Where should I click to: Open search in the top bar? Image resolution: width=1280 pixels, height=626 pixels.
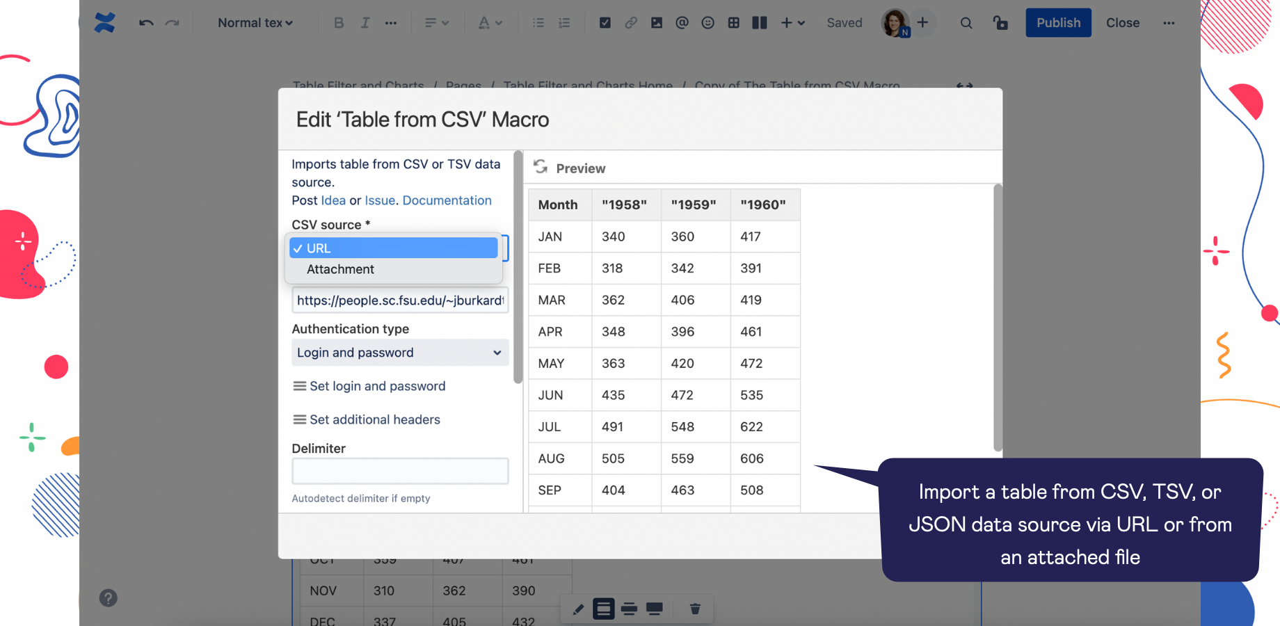pyautogui.click(x=966, y=22)
